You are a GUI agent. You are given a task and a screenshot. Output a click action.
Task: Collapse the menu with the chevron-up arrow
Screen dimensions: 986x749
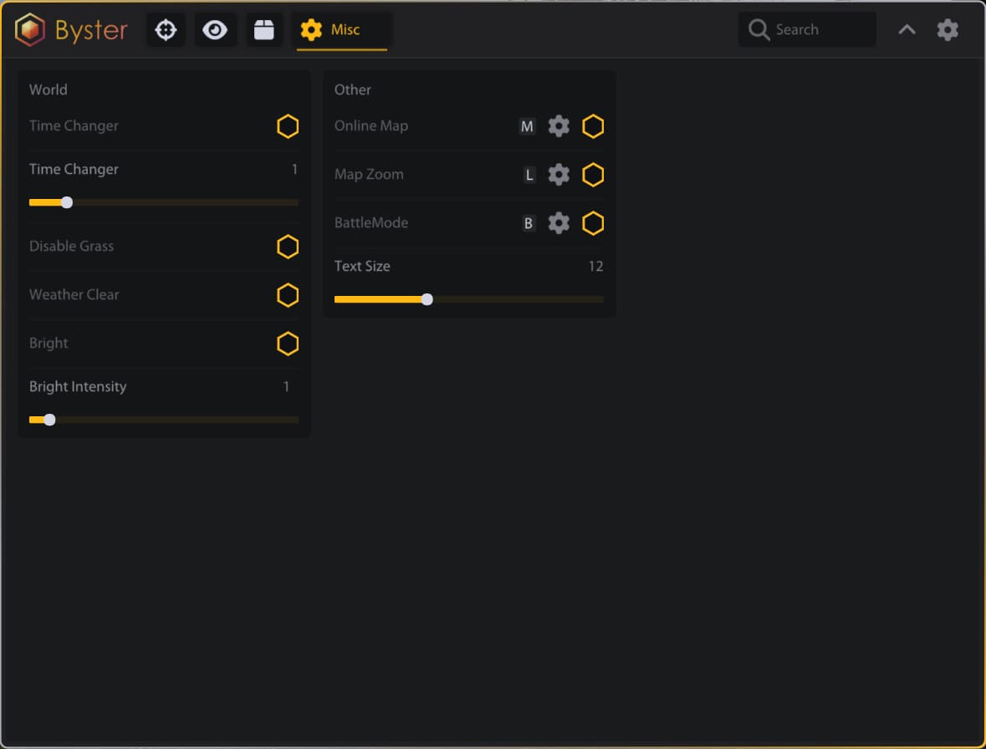[907, 30]
